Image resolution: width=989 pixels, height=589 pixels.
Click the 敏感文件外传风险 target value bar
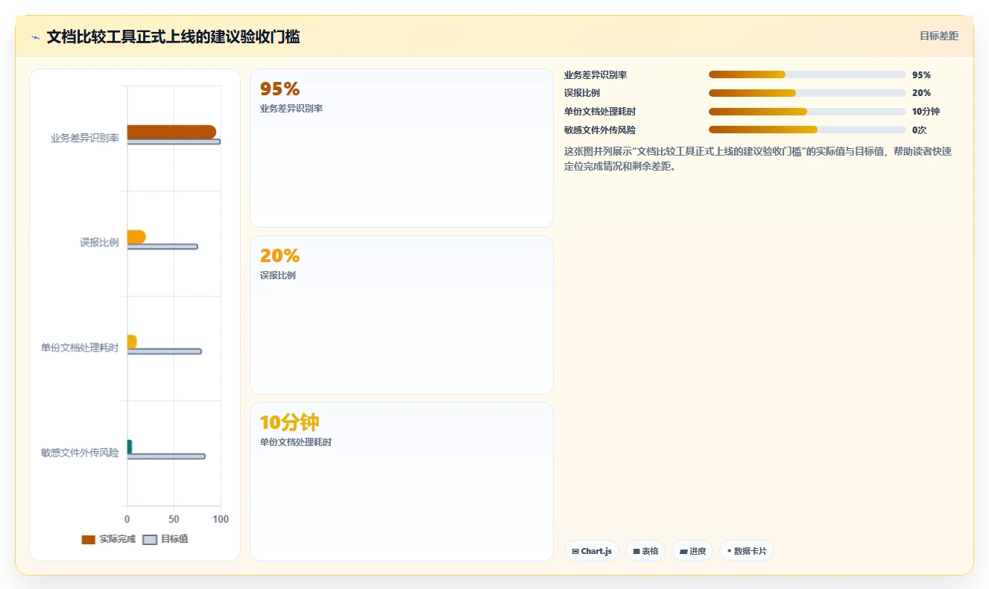(x=166, y=456)
